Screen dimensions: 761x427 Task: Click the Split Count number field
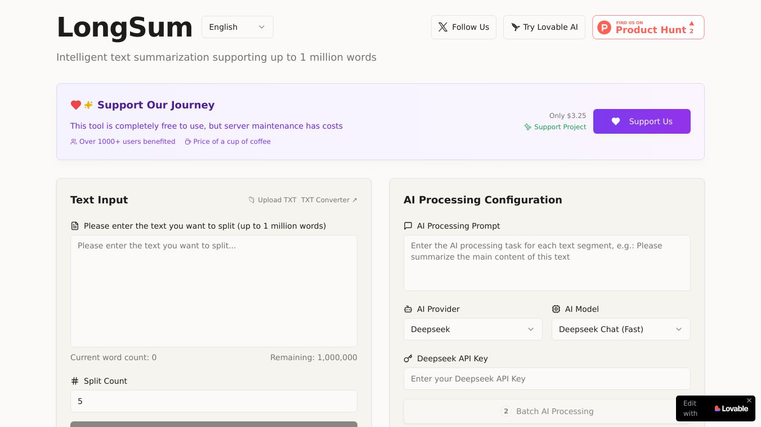(214, 401)
